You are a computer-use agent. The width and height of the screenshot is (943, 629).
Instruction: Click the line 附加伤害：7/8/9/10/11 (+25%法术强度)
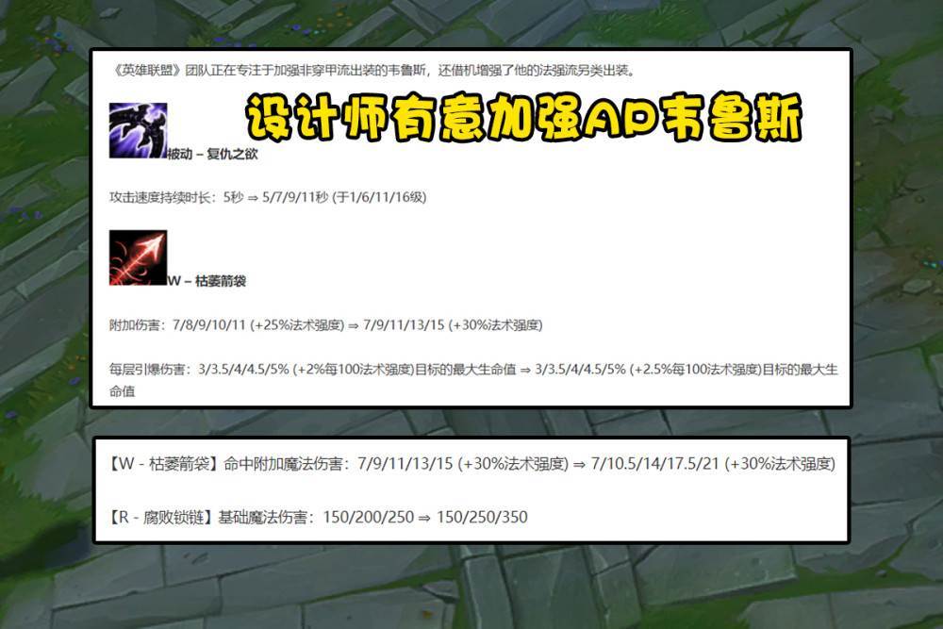click(x=326, y=324)
